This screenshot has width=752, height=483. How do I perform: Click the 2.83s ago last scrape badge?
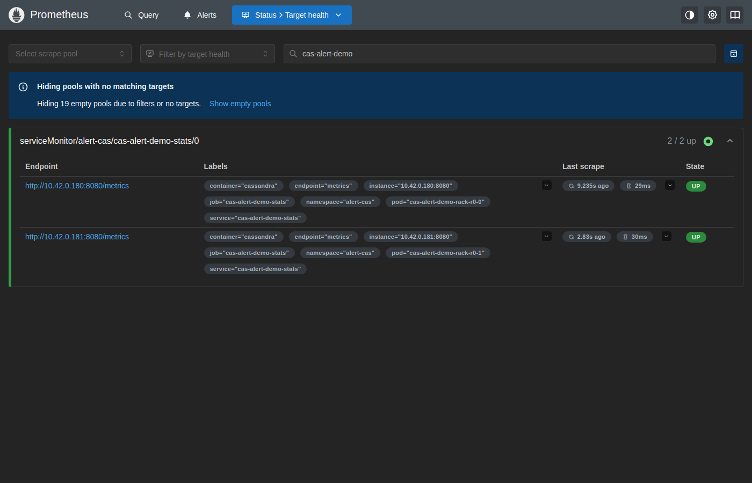click(587, 237)
